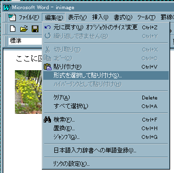Viewport: 174px width, 173px height.
Task: Click the binoculars search icon
Action: pyautogui.click(x=47, y=120)
